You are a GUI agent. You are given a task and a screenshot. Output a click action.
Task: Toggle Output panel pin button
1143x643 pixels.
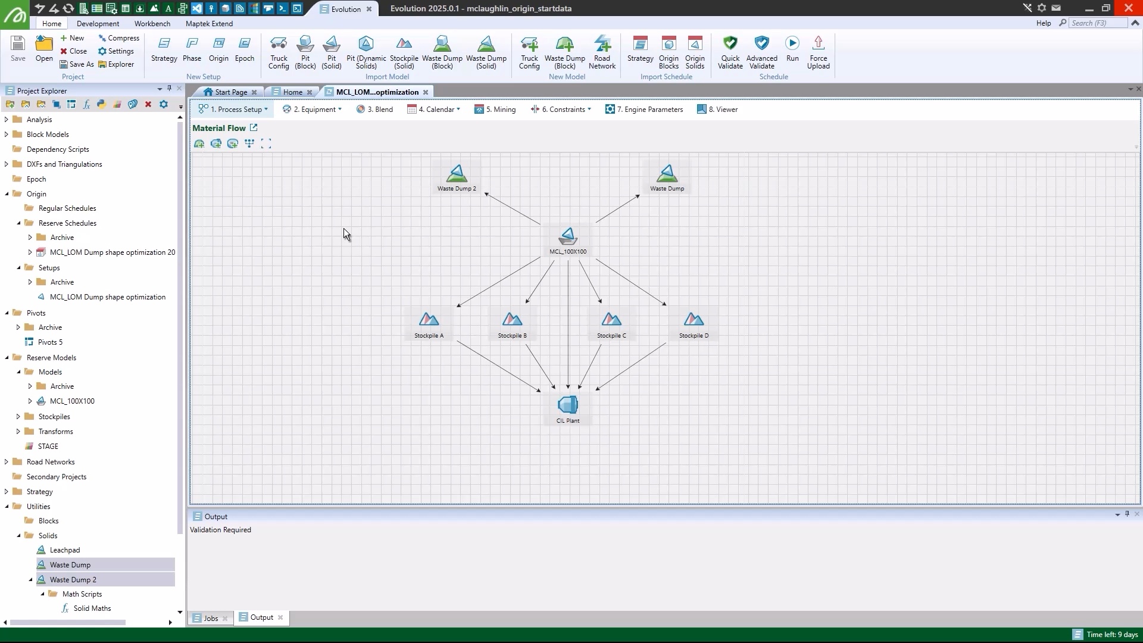click(1127, 514)
